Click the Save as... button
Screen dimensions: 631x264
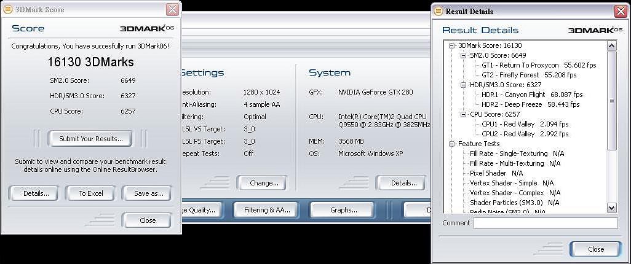[147, 193]
